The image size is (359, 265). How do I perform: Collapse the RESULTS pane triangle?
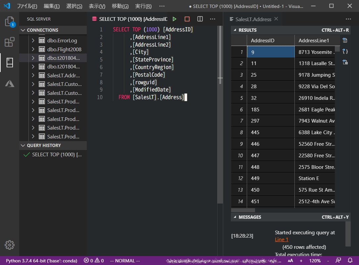235,30
